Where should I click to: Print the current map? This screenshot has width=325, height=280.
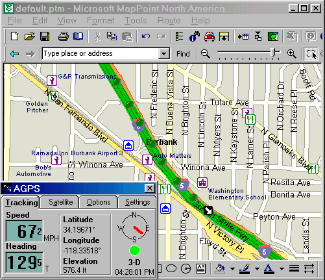[64, 36]
